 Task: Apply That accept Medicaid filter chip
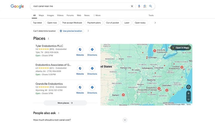coord(72,23)
